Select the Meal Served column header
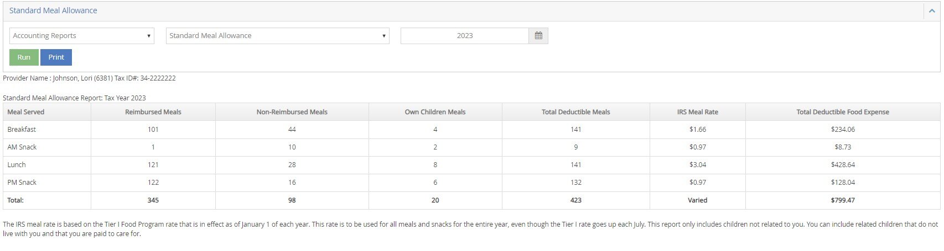 [x=26, y=112]
